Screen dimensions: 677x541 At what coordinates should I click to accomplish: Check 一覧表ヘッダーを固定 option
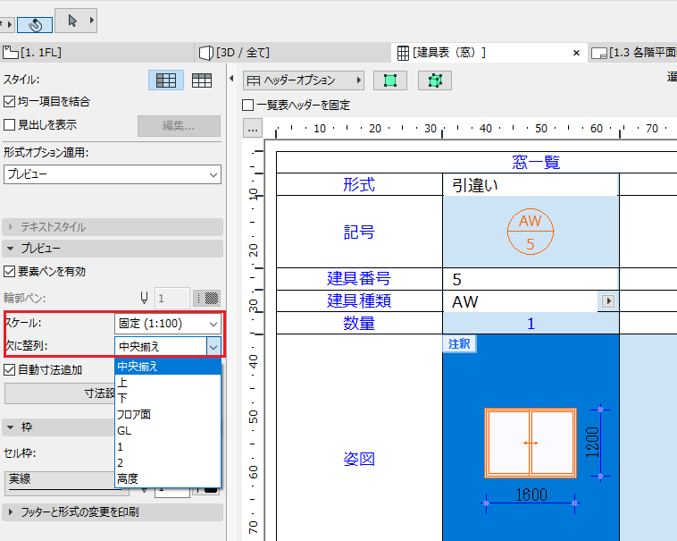coord(247,105)
